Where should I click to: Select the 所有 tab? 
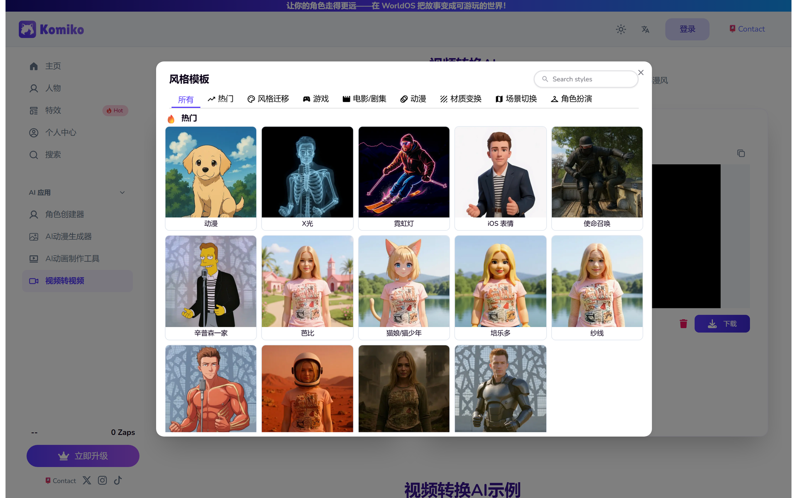tap(186, 100)
